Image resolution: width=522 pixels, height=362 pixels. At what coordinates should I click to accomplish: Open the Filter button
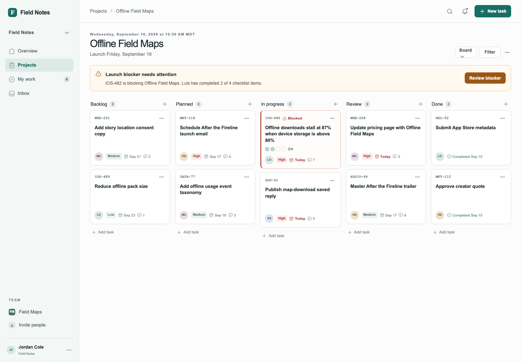490,52
